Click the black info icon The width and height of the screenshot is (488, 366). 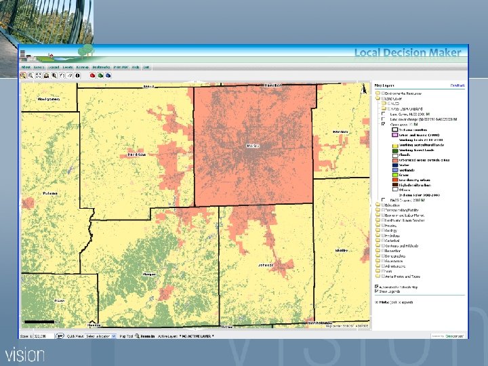pyautogui.click(x=77, y=75)
